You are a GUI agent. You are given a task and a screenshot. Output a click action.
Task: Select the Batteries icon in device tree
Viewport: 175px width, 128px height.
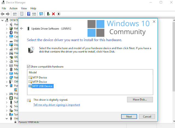[11, 28]
